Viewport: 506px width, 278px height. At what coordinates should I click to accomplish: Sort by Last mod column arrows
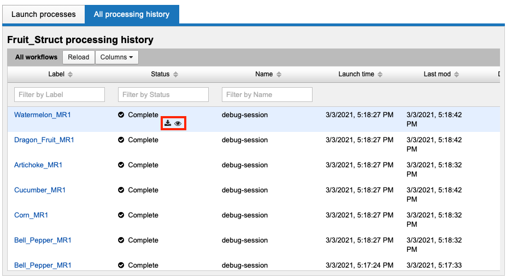(x=456, y=75)
